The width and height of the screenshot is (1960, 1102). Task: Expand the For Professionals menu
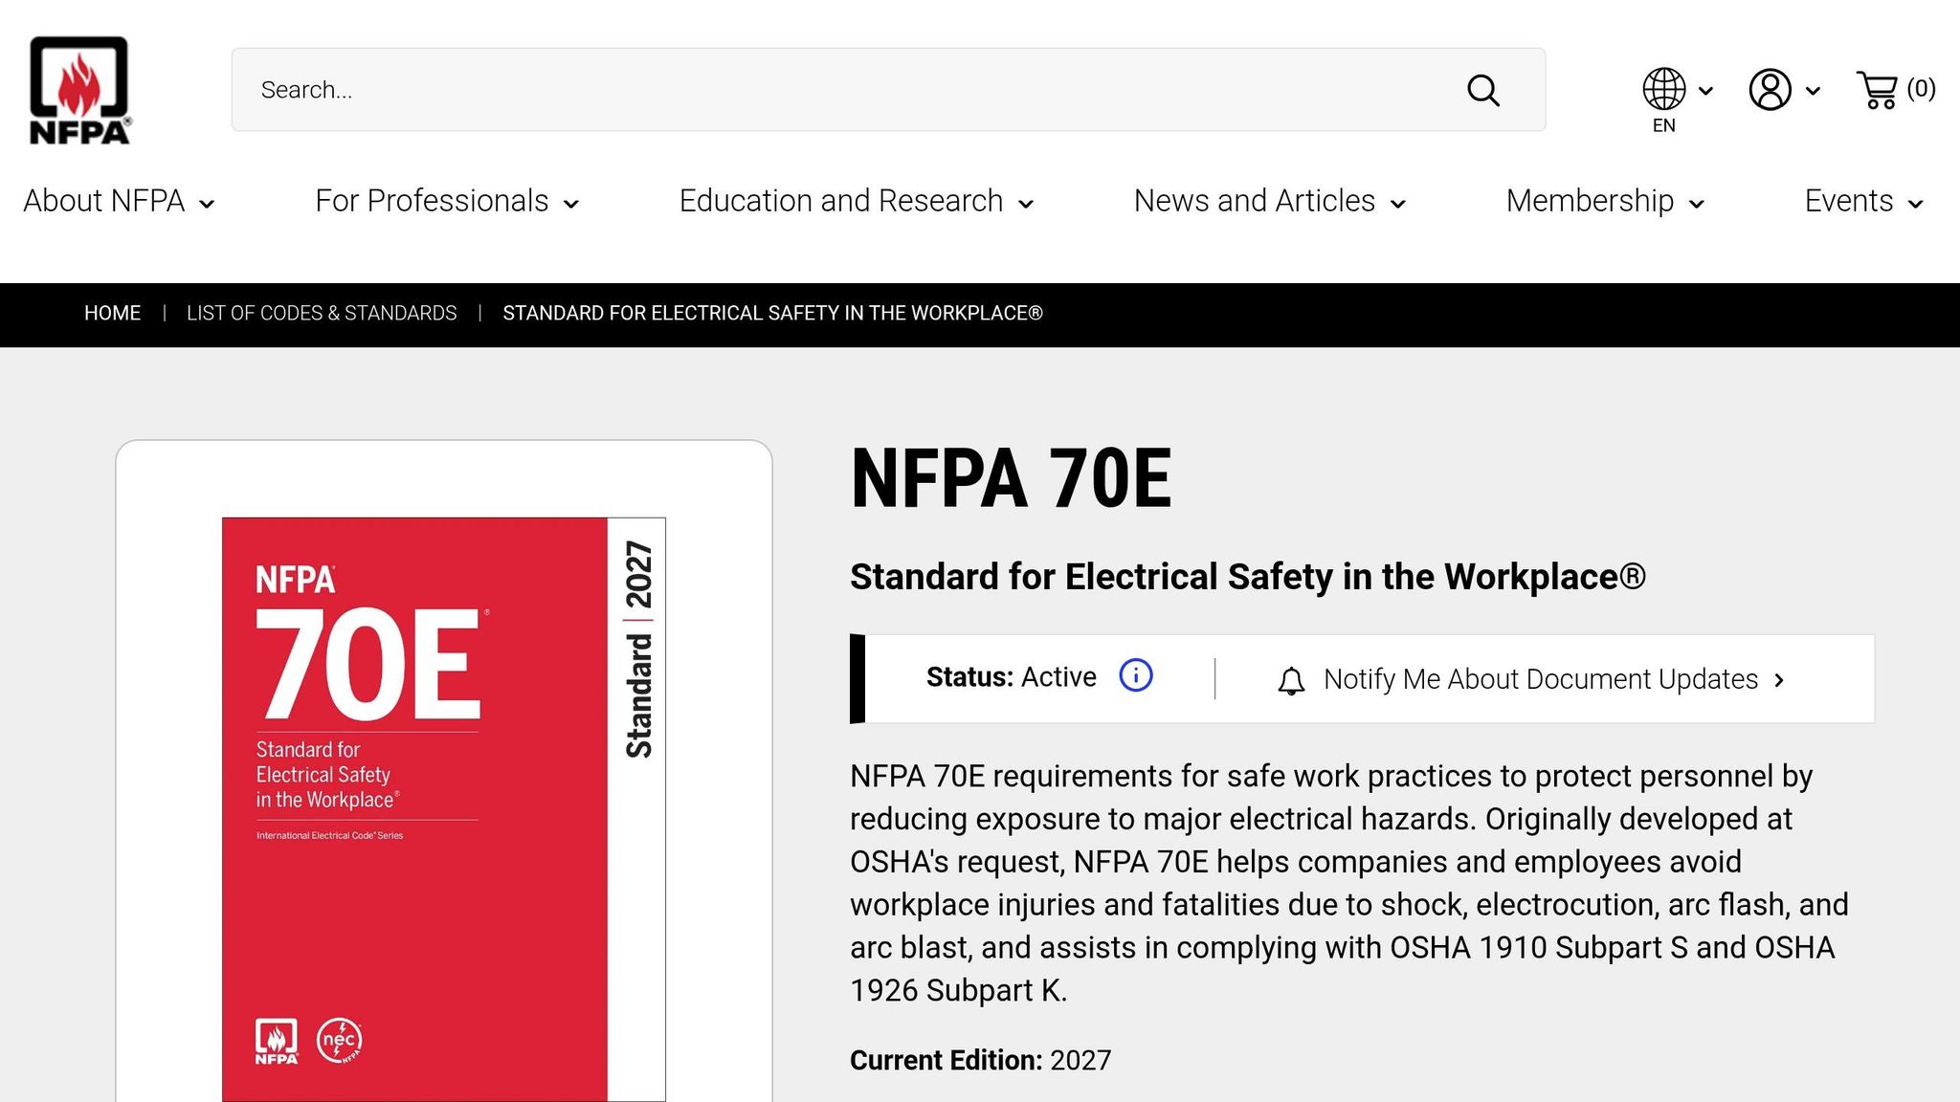click(447, 201)
